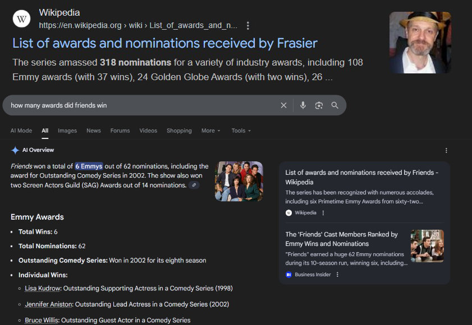Open 'List of awards and nominations received by Frasier' link
472x325 pixels.
[x=165, y=43]
